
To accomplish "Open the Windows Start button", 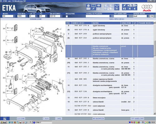I will click(3, 122).
